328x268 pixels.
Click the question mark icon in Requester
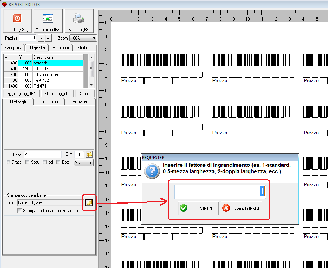click(152, 171)
